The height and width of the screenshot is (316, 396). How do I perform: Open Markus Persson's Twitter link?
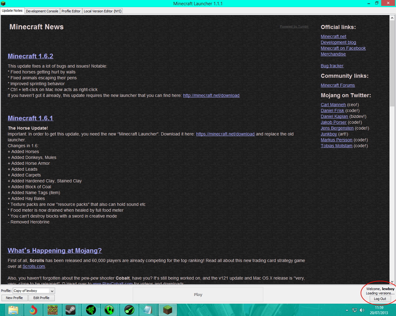coord(337,140)
